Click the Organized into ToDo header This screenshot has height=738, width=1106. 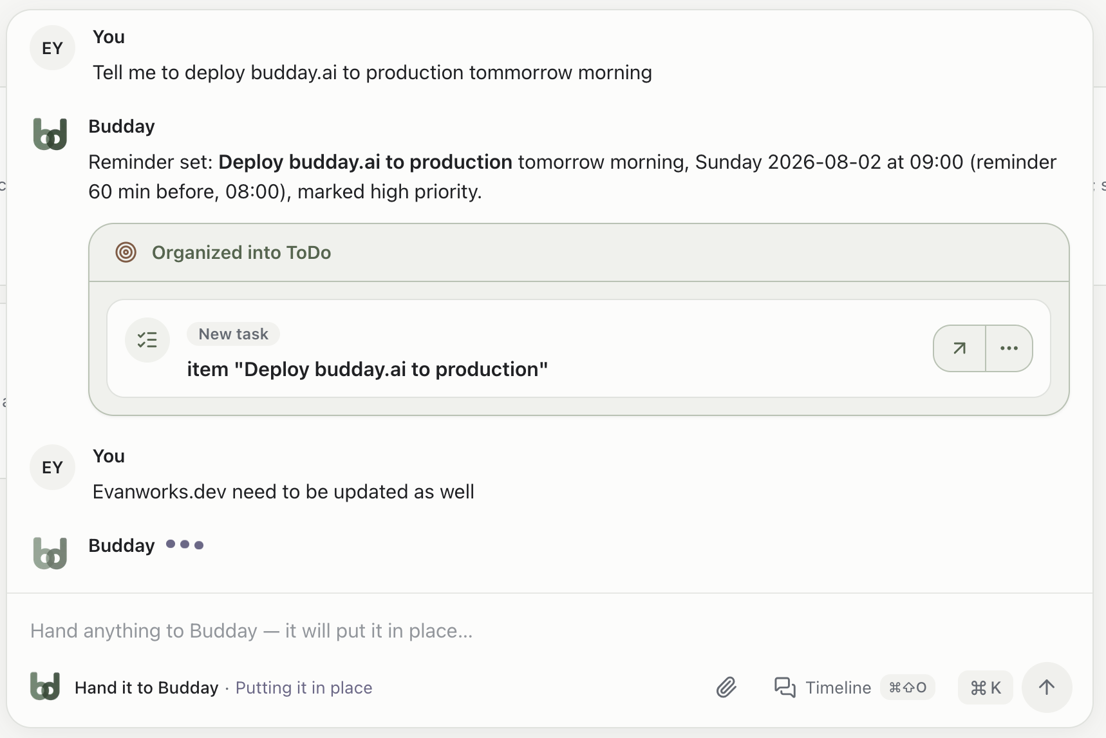(x=579, y=252)
